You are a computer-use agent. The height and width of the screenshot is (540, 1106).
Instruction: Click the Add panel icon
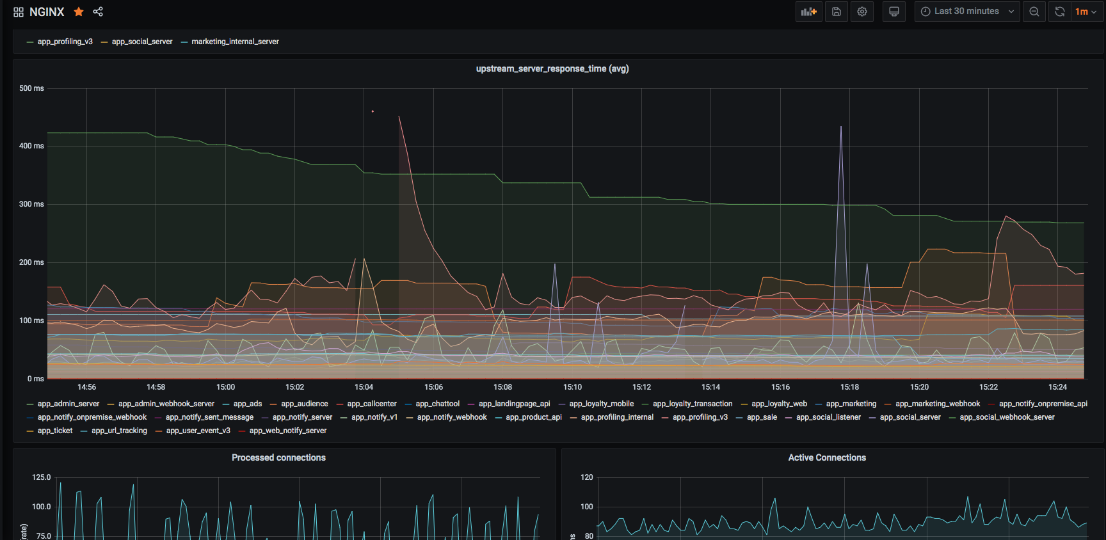(x=808, y=12)
